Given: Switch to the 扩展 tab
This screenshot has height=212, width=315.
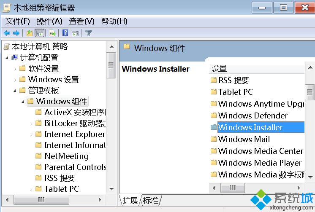Looking at the screenshot, I should [x=130, y=200].
